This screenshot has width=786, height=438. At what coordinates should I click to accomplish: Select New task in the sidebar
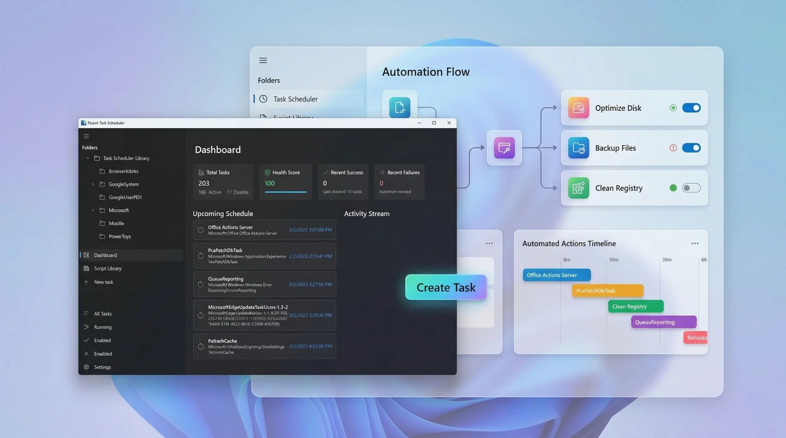[x=132, y=282]
